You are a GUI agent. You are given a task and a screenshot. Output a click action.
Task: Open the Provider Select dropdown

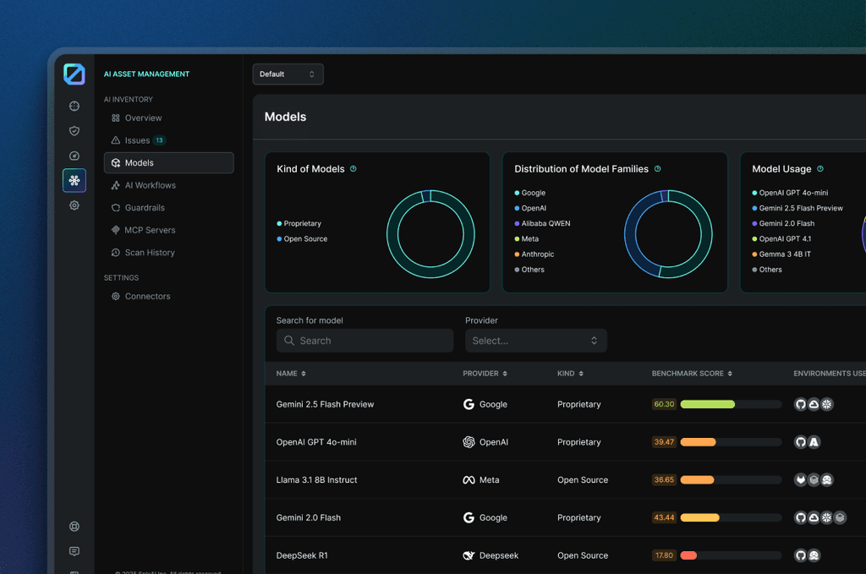(x=536, y=340)
